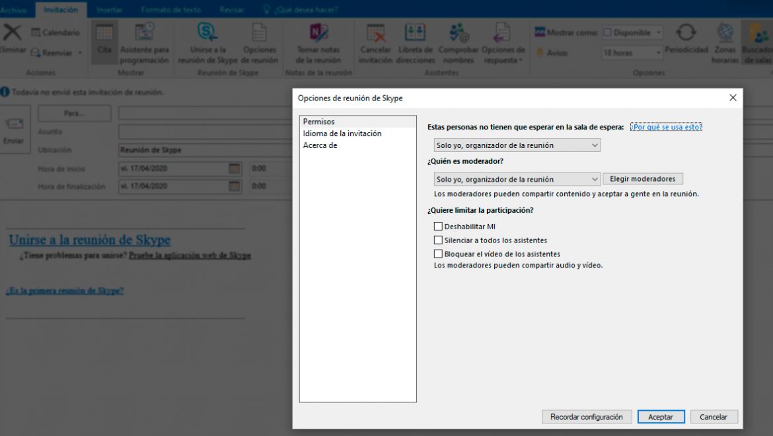The height and width of the screenshot is (436, 773).
Task: Open the ¿Por qué se usa esto? link
Action: point(666,127)
